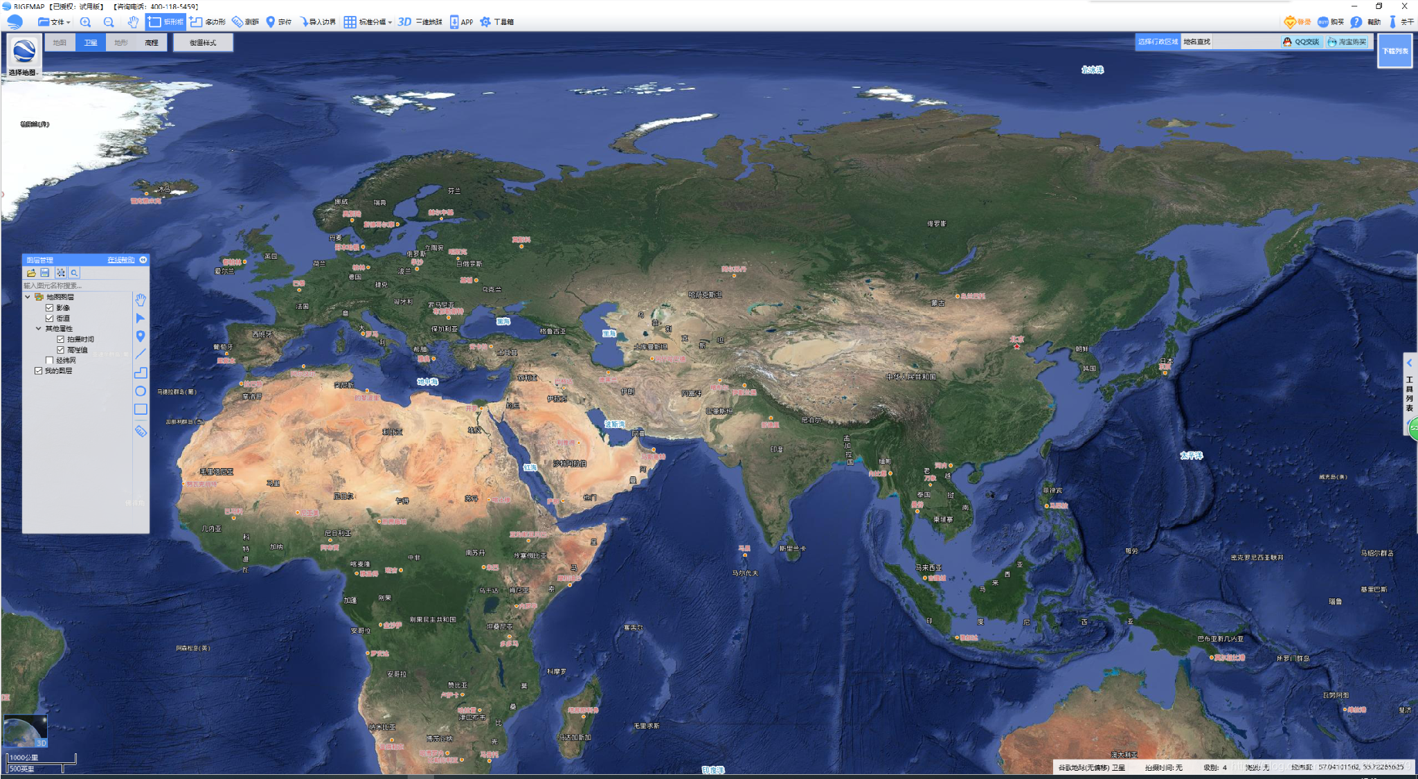This screenshot has height=779, width=1418.
Task: Choose the circle drawing tool
Action: tap(141, 391)
